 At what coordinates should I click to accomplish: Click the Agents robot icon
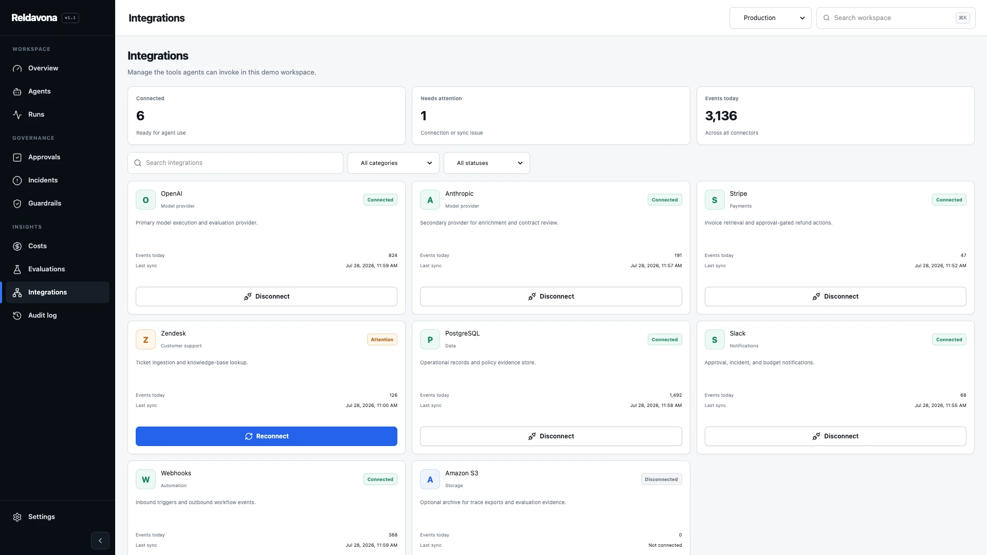[x=17, y=91]
